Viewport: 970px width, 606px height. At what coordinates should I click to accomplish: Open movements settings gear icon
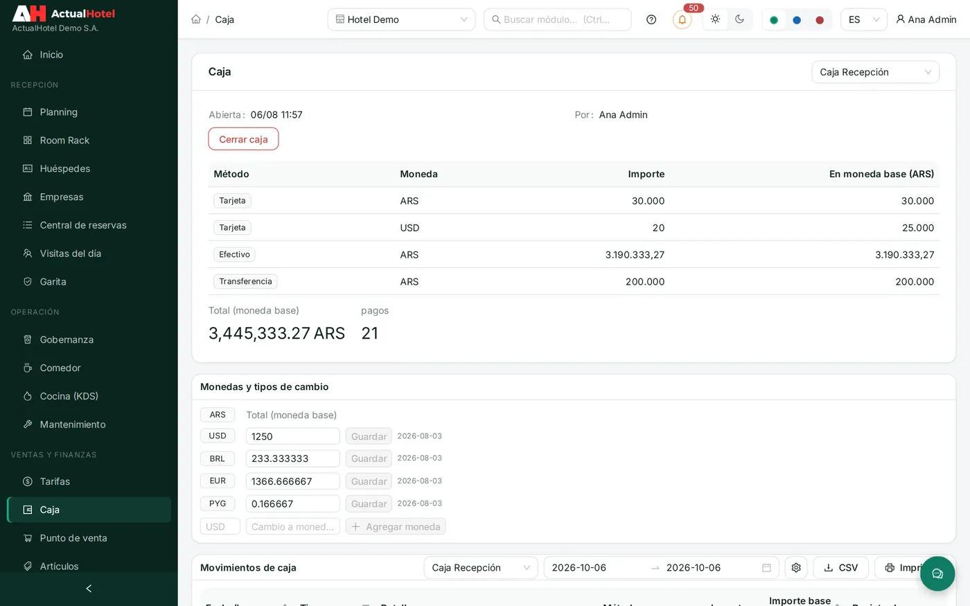pos(796,568)
